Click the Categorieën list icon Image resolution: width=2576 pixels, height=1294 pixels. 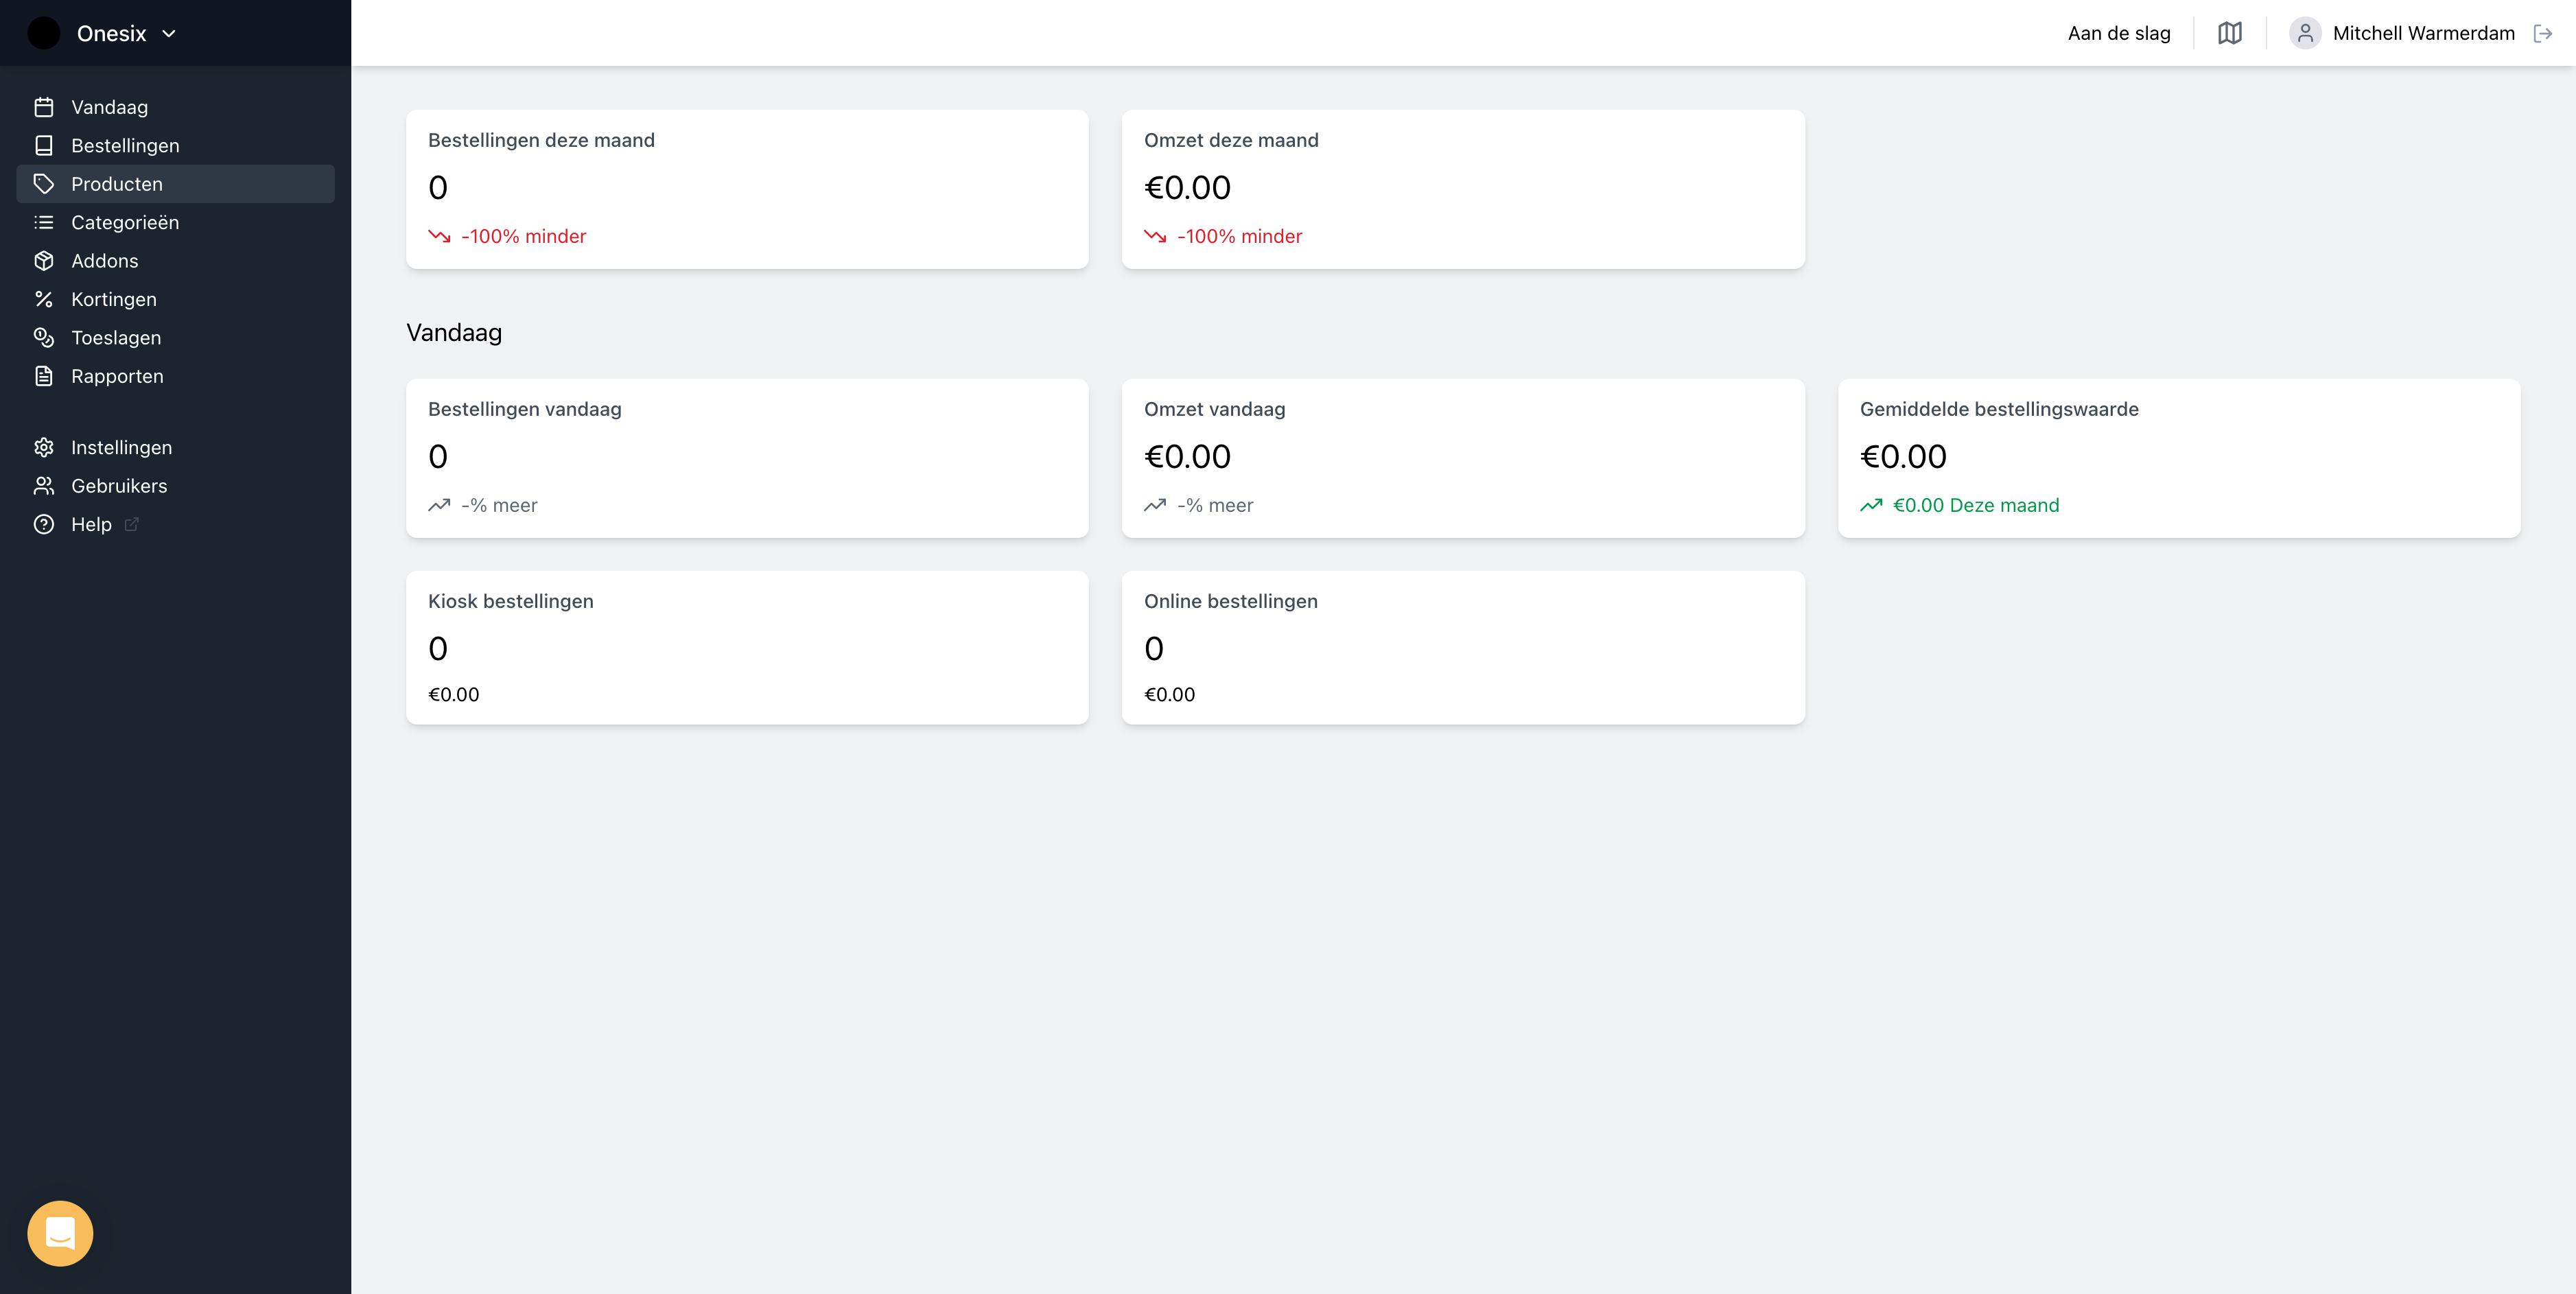coord(44,223)
